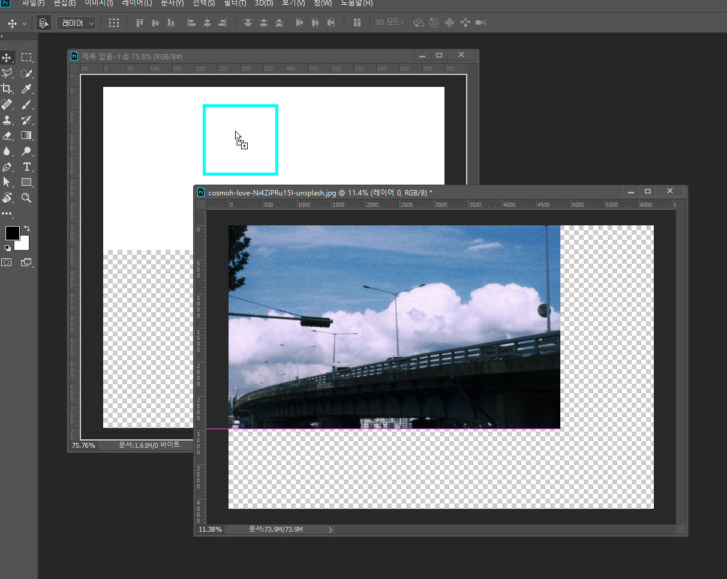Align bottom edges in options bar

pyautogui.click(x=171, y=23)
